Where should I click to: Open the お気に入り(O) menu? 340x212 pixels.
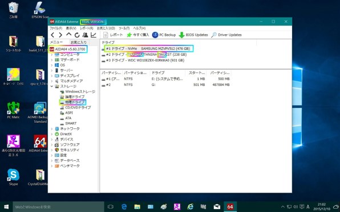coord(106,28)
